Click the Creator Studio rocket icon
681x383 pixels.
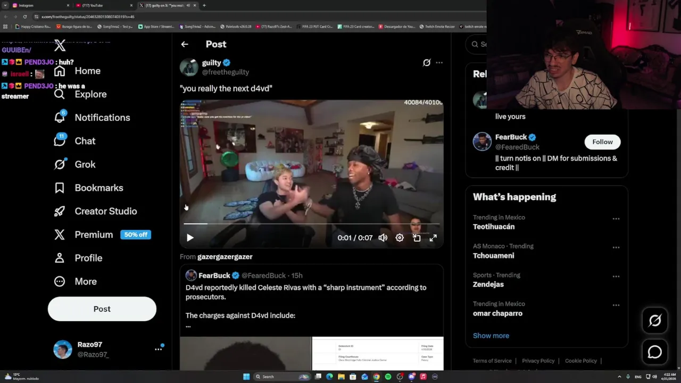[x=60, y=211]
